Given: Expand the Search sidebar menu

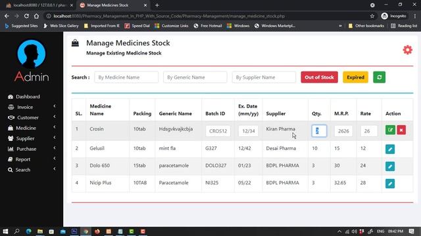Looking at the screenshot, I should (32, 170).
